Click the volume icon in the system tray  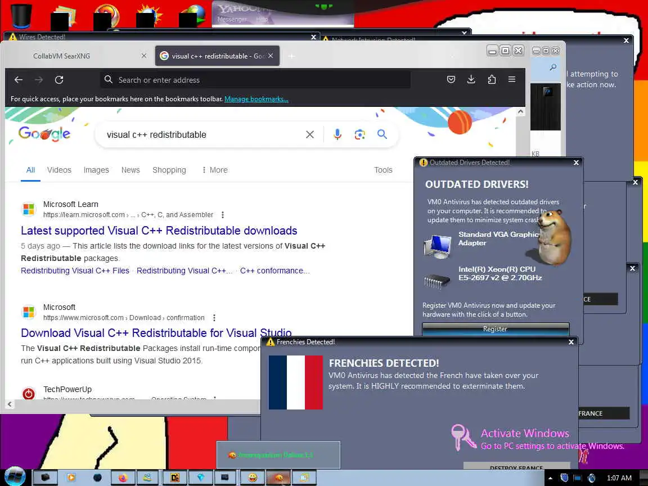(x=591, y=478)
